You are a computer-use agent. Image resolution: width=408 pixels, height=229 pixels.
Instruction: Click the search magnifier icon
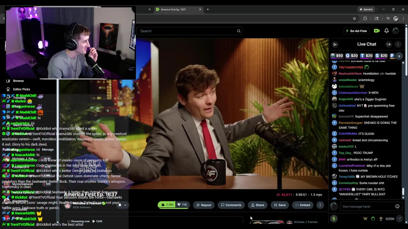239,31
